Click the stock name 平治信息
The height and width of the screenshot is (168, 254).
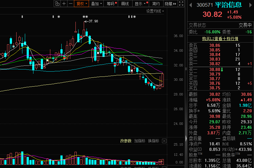[229, 5]
